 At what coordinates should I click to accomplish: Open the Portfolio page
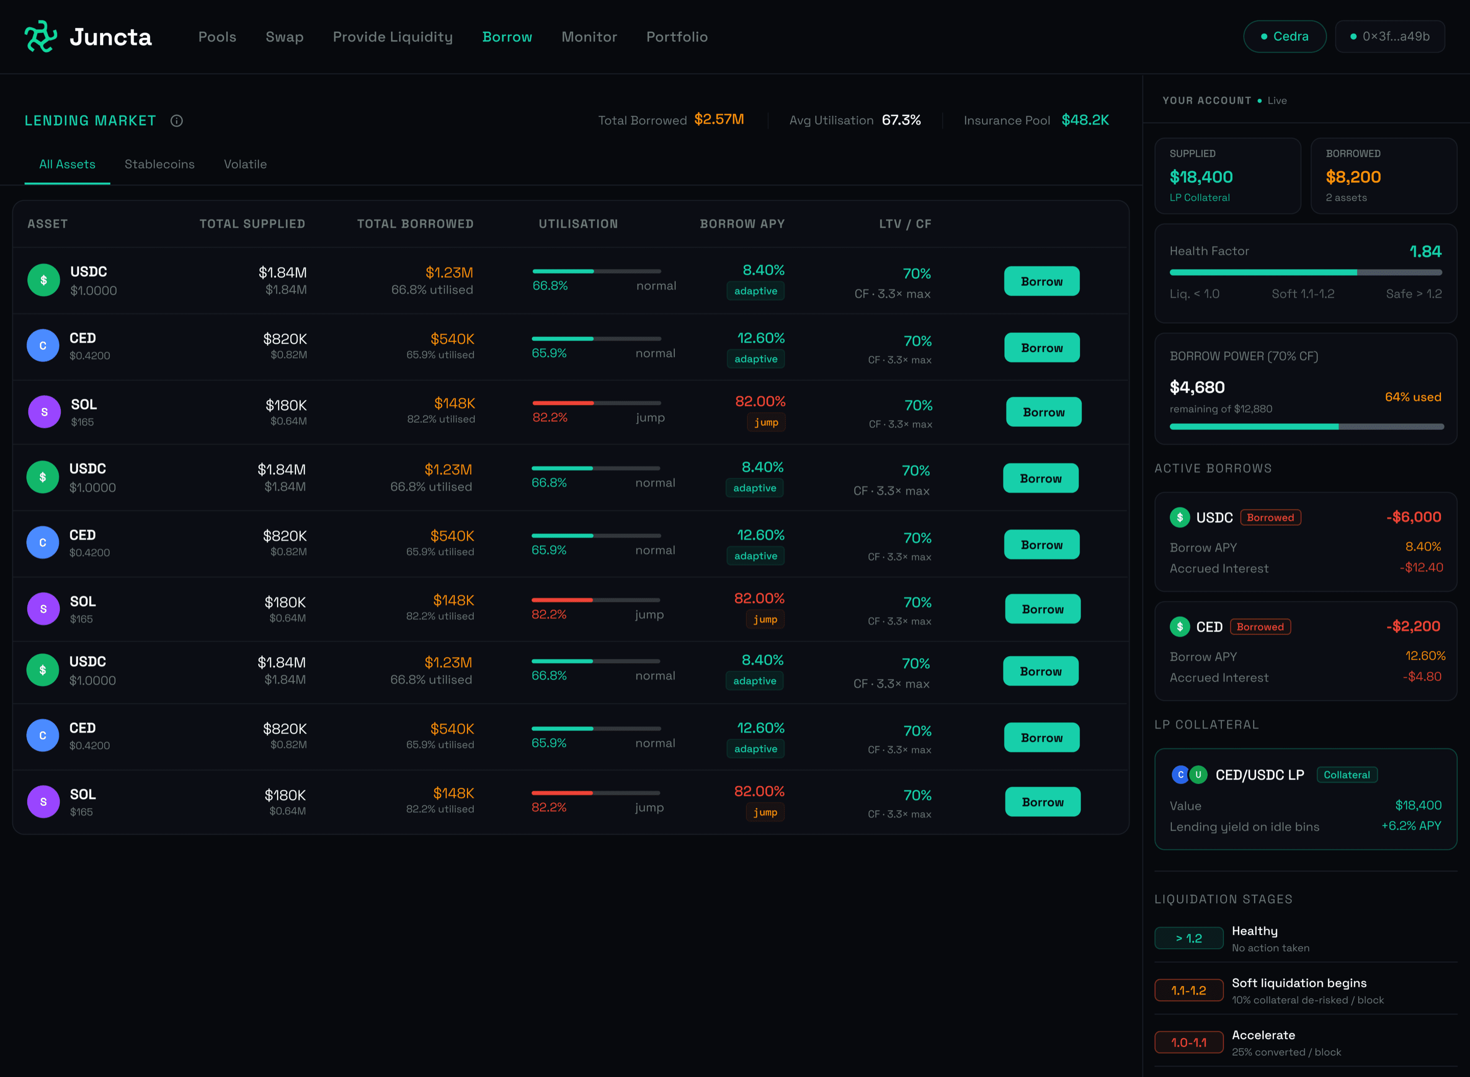click(x=676, y=37)
